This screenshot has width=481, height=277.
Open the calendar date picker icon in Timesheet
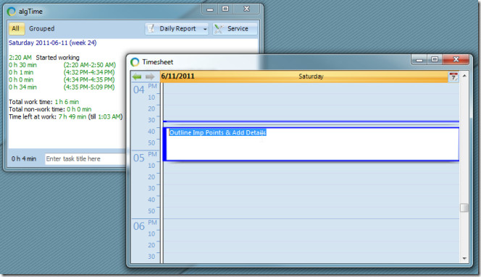click(x=453, y=77)
